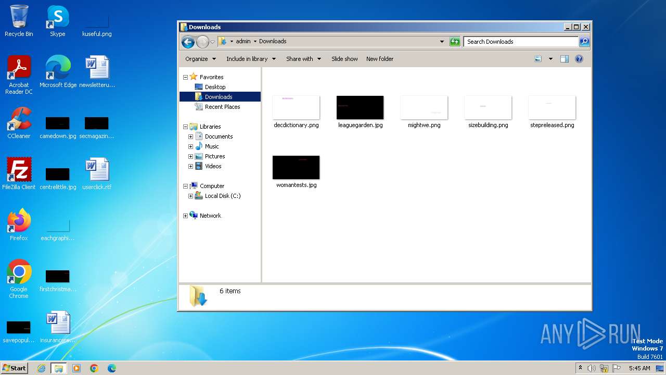Image resolution: width=666 pixels, height=375 pixels.
Task: Click the Start button
Action: (15, 368)
